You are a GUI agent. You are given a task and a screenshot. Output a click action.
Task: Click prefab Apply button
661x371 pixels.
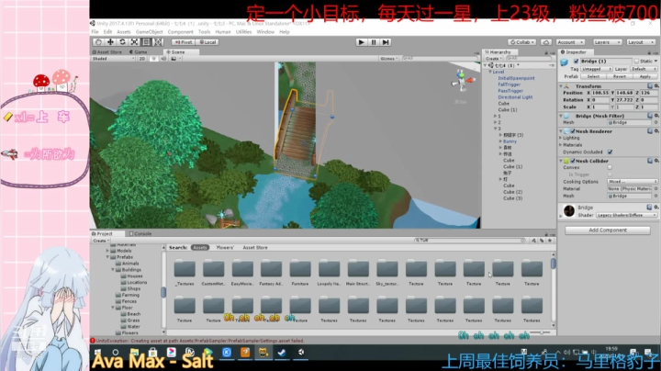(x=645, y=76)
